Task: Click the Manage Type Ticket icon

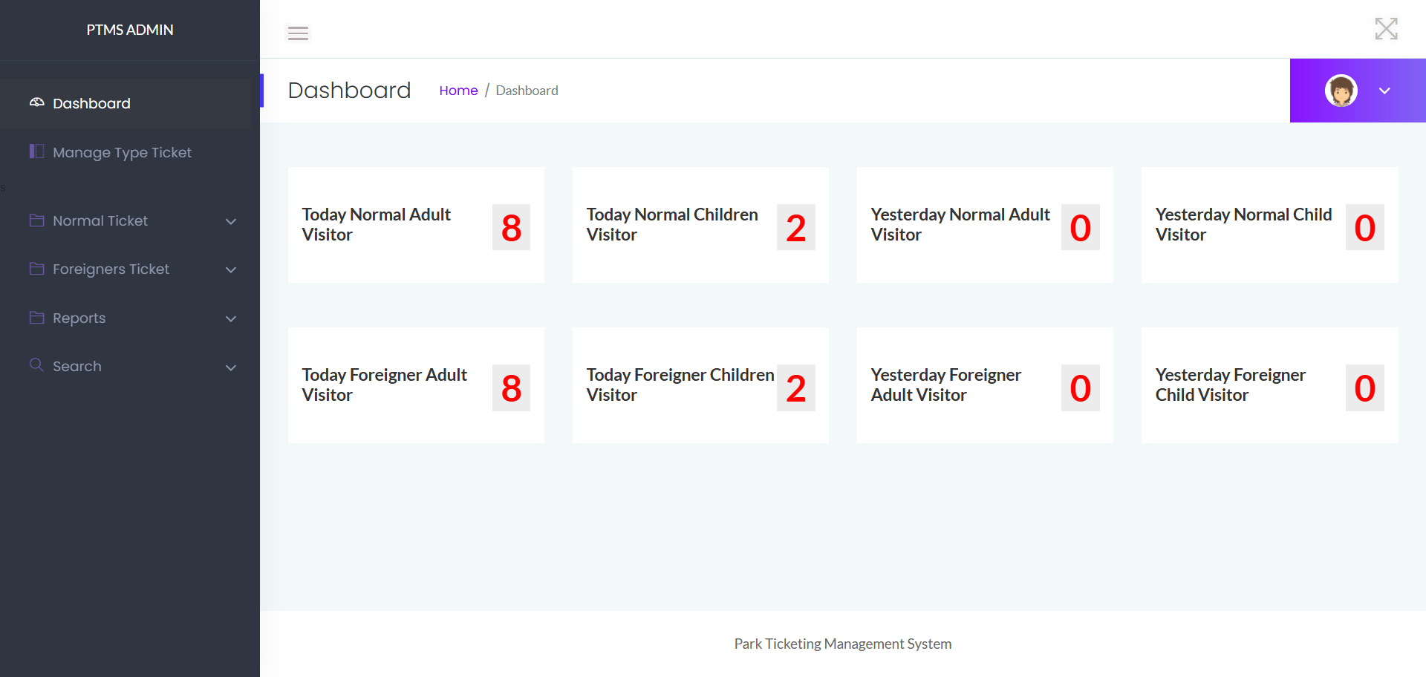Action: 36,151
